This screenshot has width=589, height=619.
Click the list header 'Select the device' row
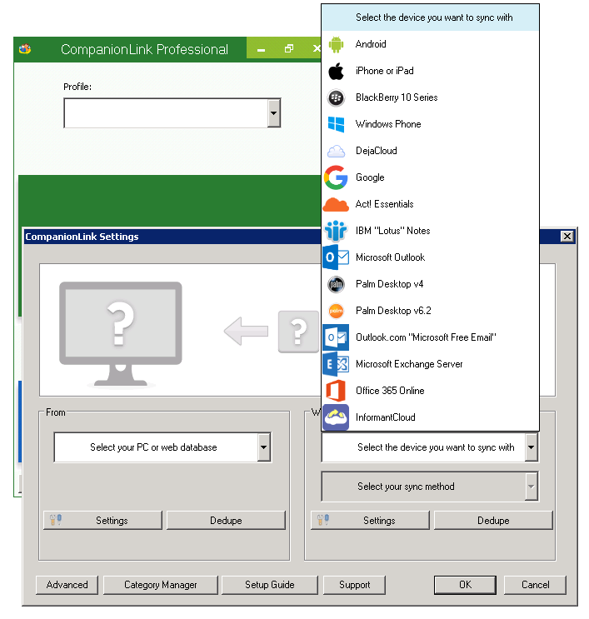pyautogui.click(x=431, y=17)
